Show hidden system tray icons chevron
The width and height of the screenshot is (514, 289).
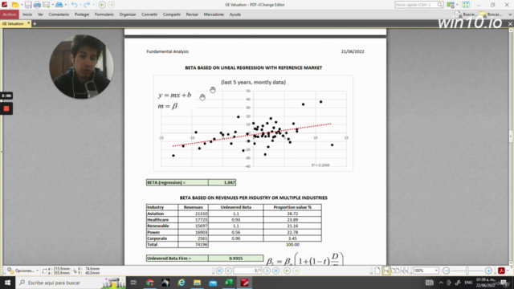point(441,283)
